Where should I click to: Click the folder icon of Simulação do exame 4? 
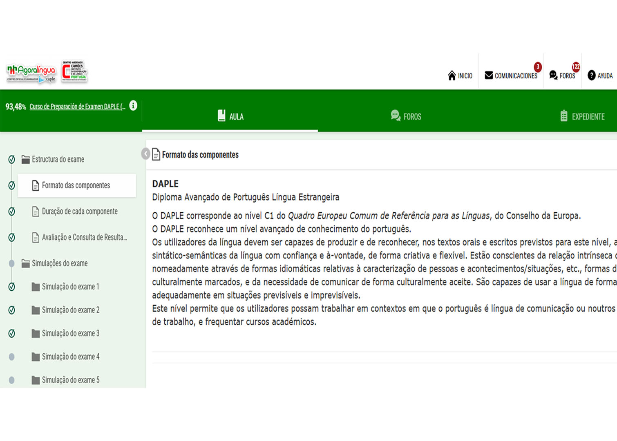pos(36,356)
